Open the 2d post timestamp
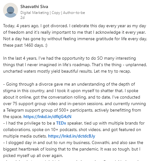This screenshot has height=161, width=153. click(x=23, y=18)
